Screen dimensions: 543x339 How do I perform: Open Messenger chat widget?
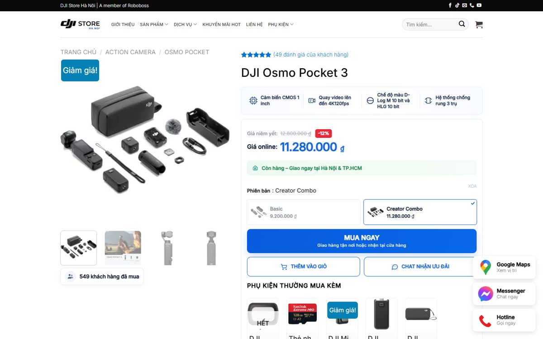click(x=504, y=294)
